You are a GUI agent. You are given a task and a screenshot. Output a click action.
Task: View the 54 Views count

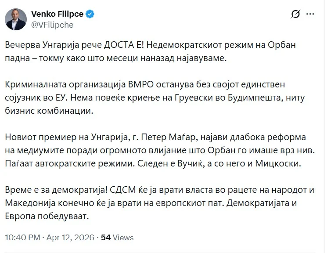(x=117, y=238)
